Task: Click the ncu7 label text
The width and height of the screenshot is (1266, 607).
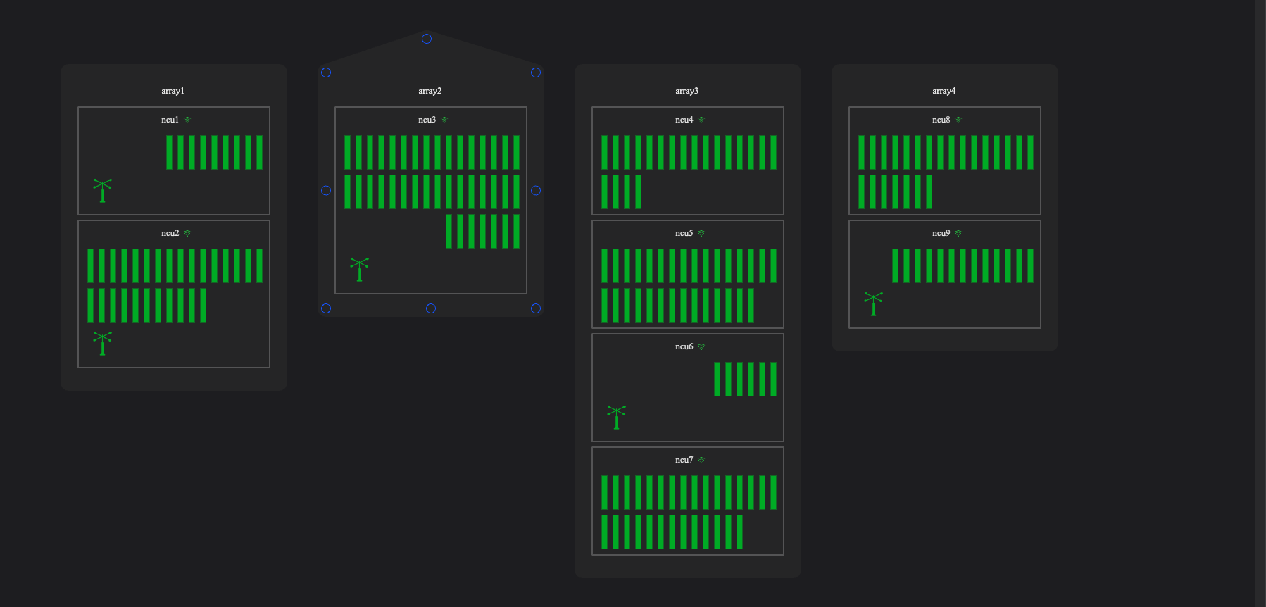Action: tap(684, 460)
